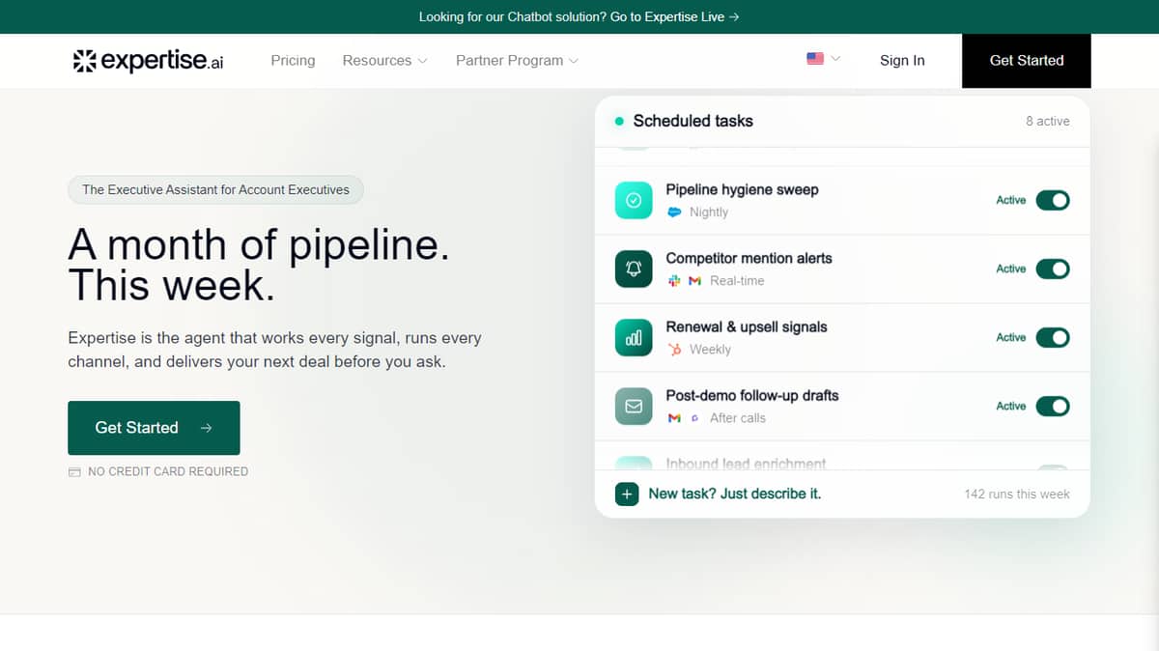The height and width of the screenshot is (651, 1159).
Task: Click the Slack icon under Competitor mention alerts
Action: [674, 281]
